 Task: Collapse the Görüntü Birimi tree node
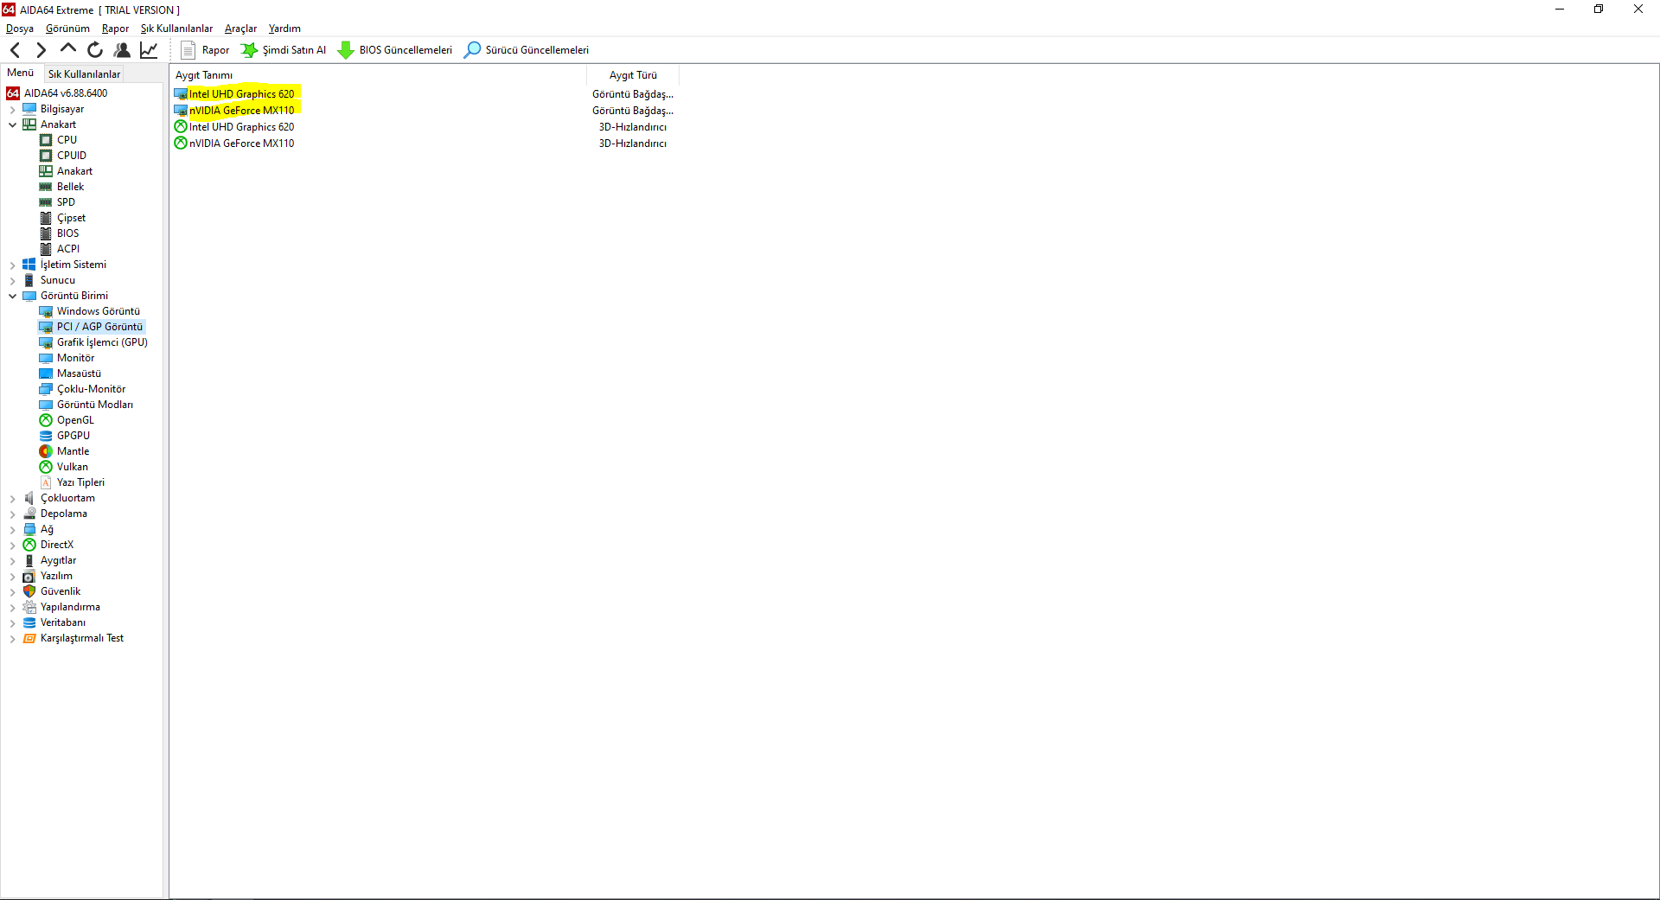[12, 297]
